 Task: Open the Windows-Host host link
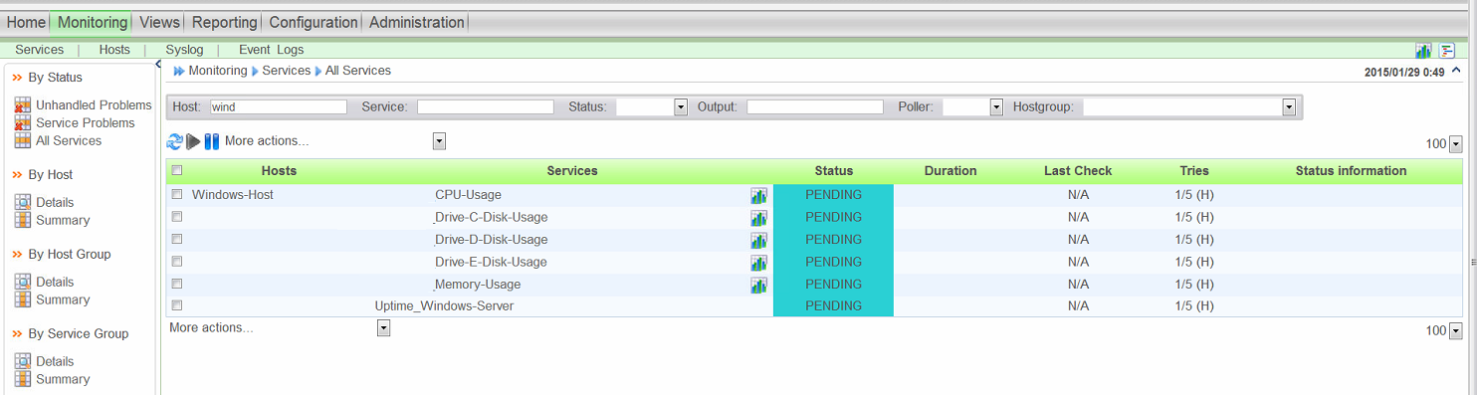pyautogui.click(x=232, y=195)
